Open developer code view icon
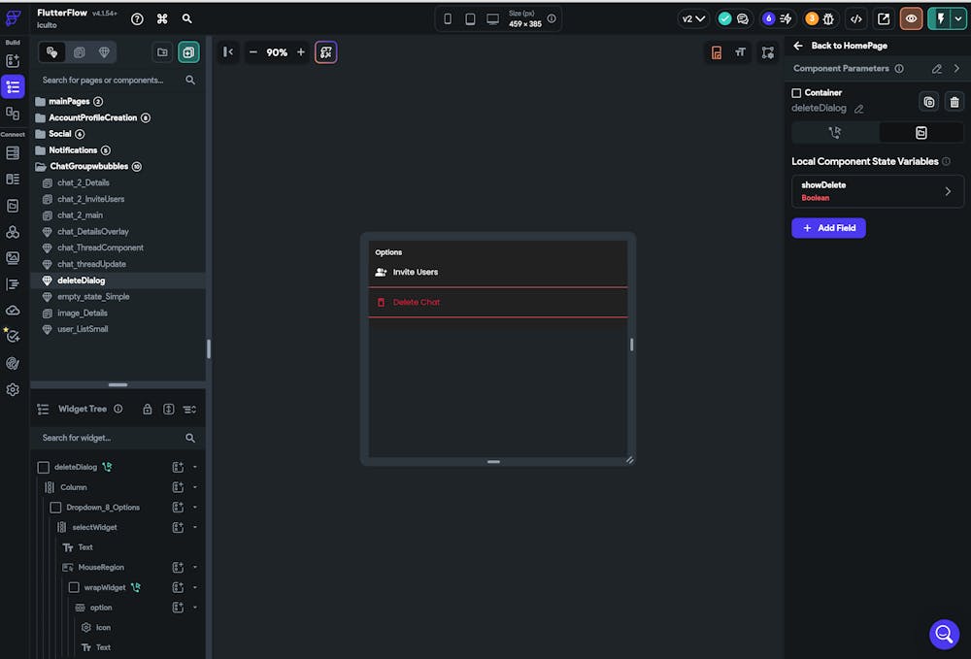The width and height of the screenshot is (971, 659). click(855, 18)
